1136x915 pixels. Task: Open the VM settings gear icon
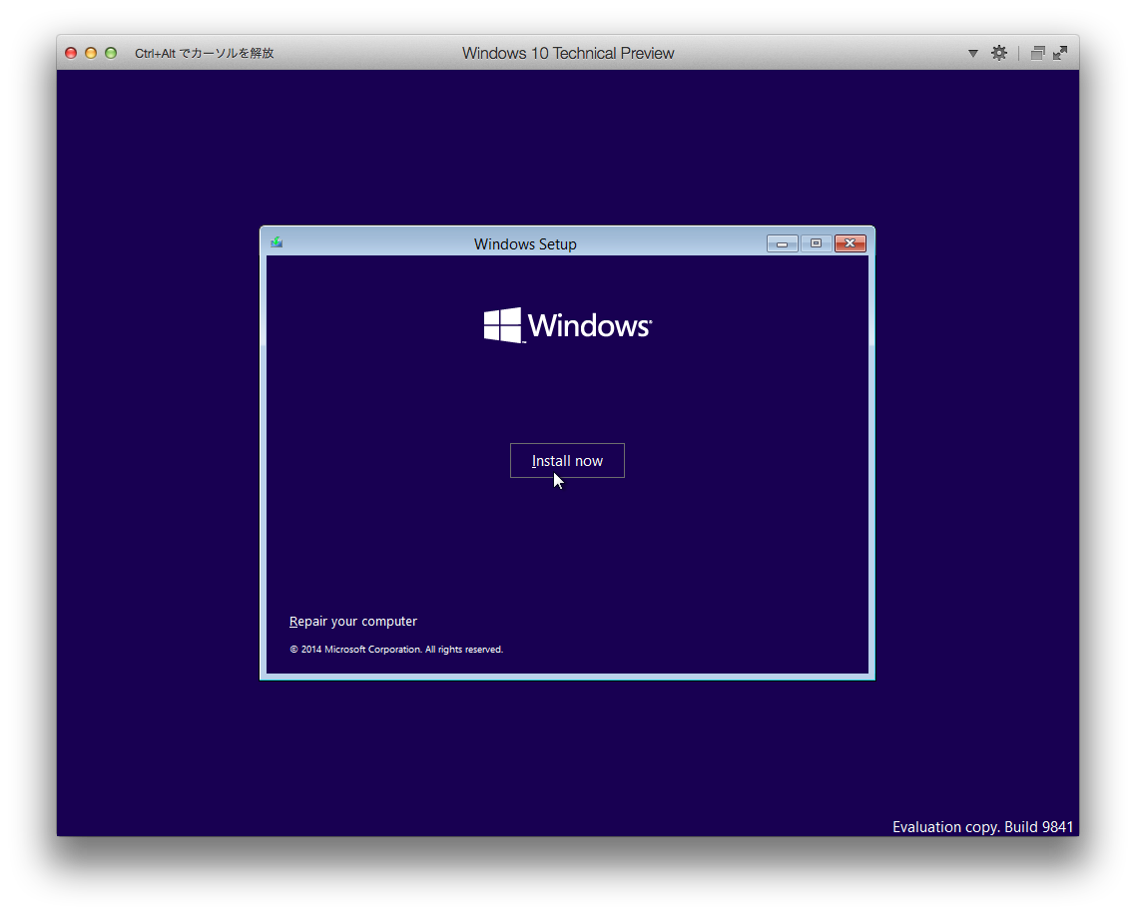(x=999, y=53)
